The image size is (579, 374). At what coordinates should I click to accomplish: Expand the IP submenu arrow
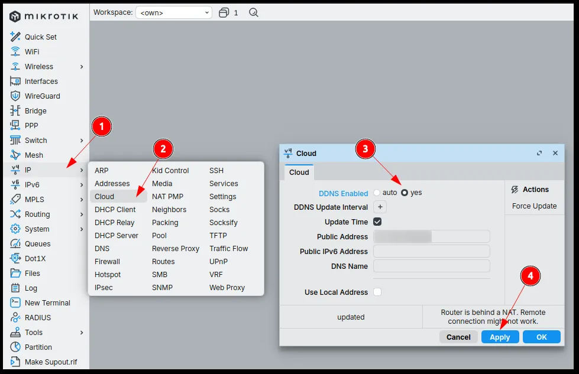coord(82,170)
